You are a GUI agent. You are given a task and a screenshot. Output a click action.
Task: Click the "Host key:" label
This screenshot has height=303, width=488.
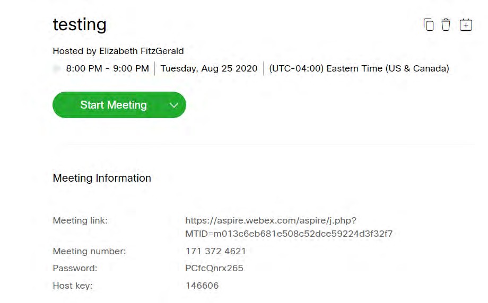[73, 286]
